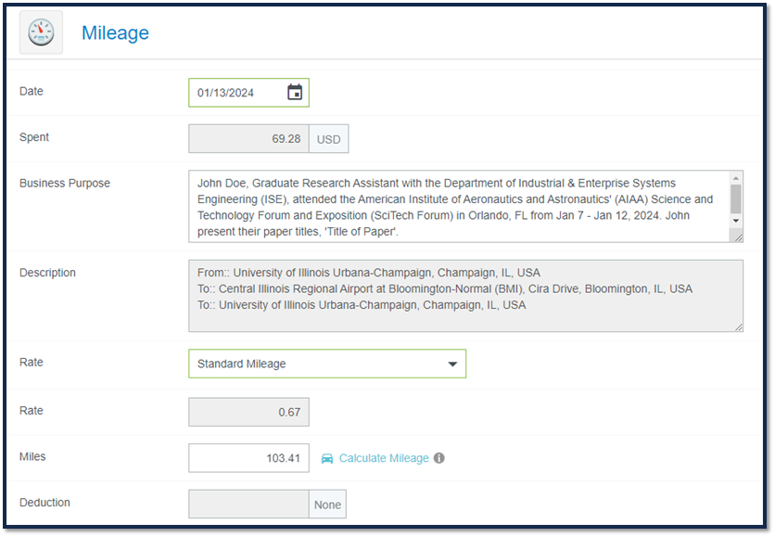Click the Calculate Mileage link

(x=384, y=458)
